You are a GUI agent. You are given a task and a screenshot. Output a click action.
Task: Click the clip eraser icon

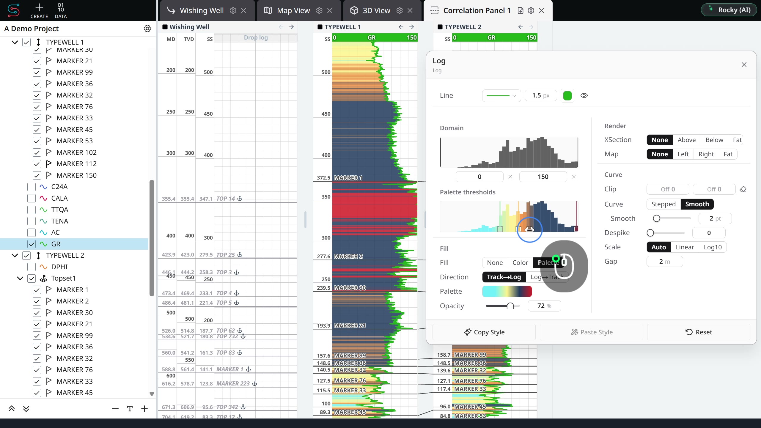click(x=743, y=189)
